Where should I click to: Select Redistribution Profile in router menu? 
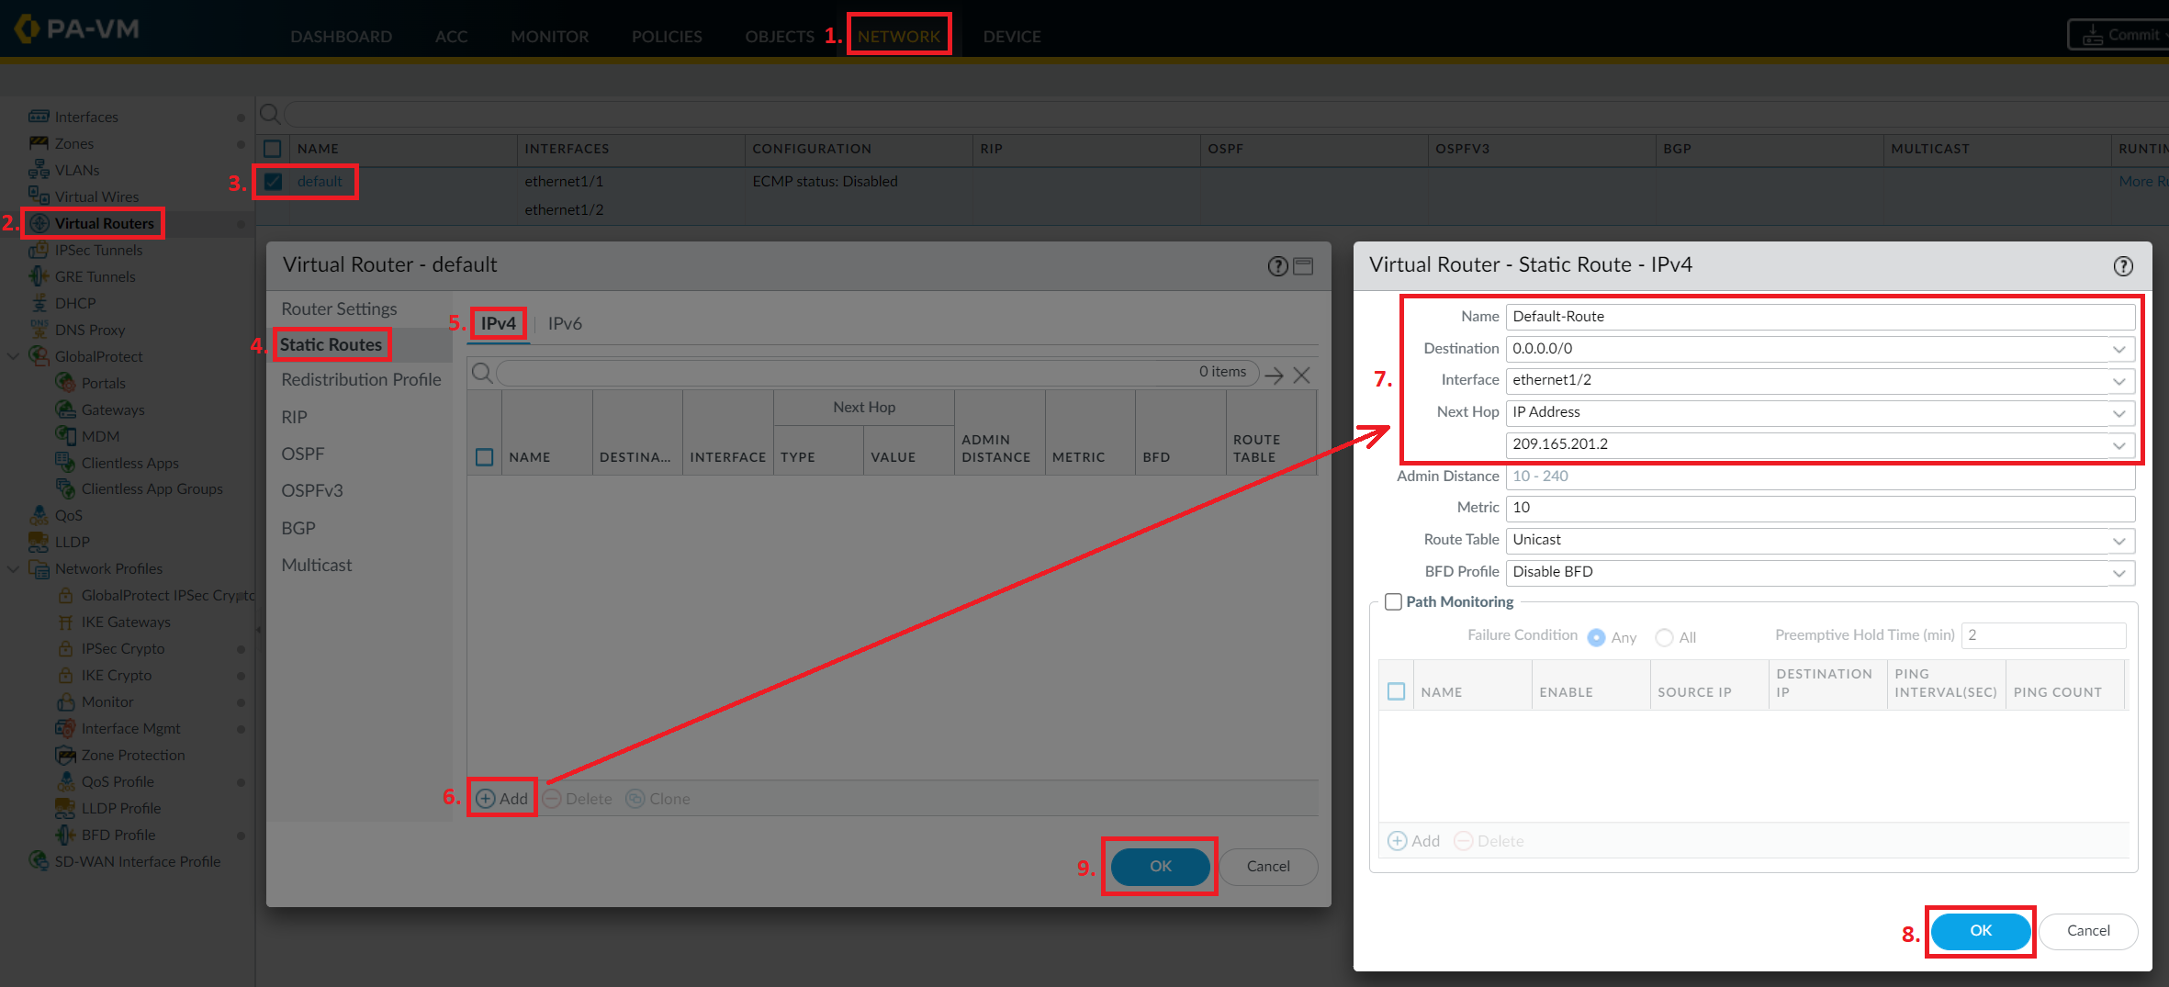coord(361,379)
